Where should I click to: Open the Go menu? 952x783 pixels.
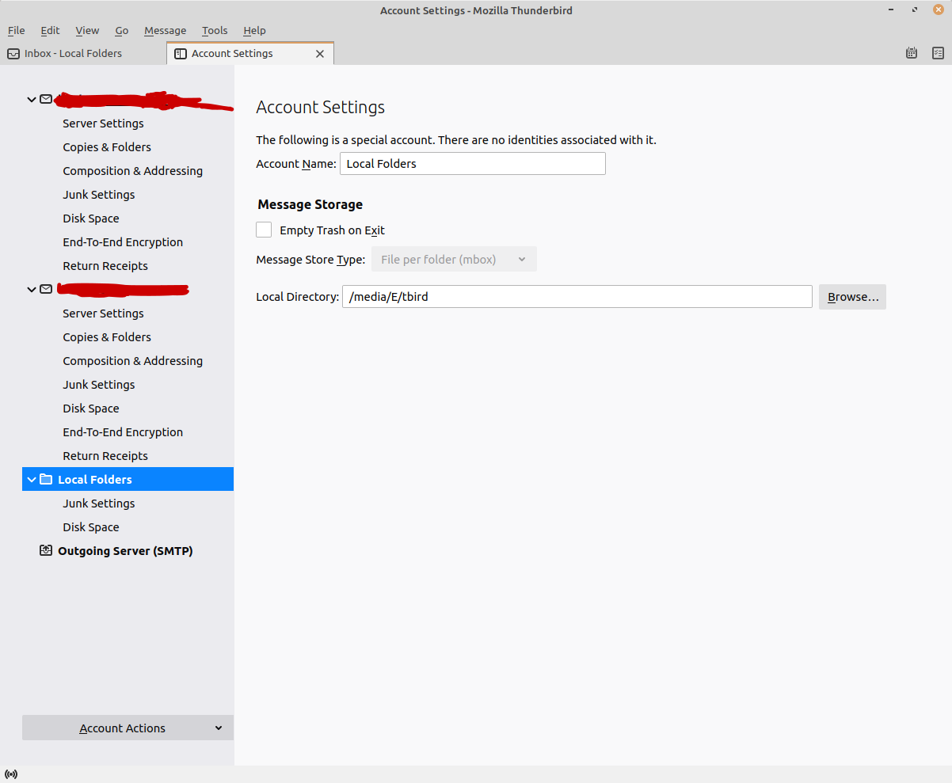click(121, 30)
